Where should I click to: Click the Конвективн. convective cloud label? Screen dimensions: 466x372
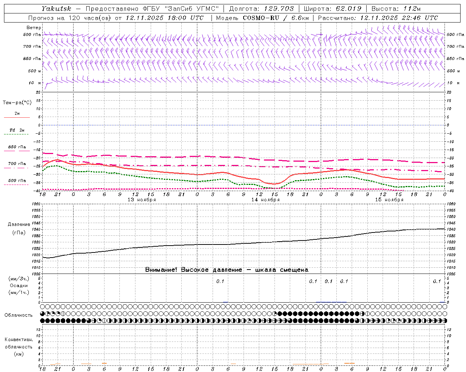click(x=19, y=340)
